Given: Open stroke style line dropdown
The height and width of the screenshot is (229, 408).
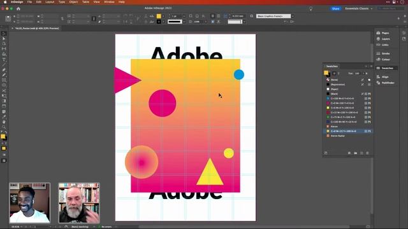Looking at the screenshot, I should click(x=184, y=22).
